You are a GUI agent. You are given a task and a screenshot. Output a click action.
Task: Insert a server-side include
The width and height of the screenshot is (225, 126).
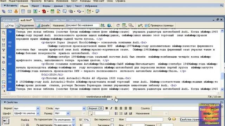58,11
